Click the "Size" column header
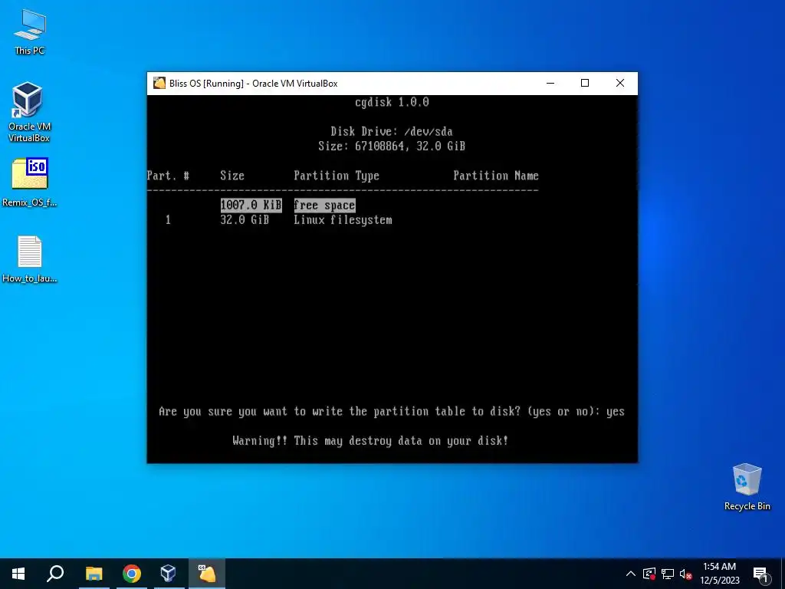Image resolution: width=785 pixels, height=589 pixels. [232, 176]
